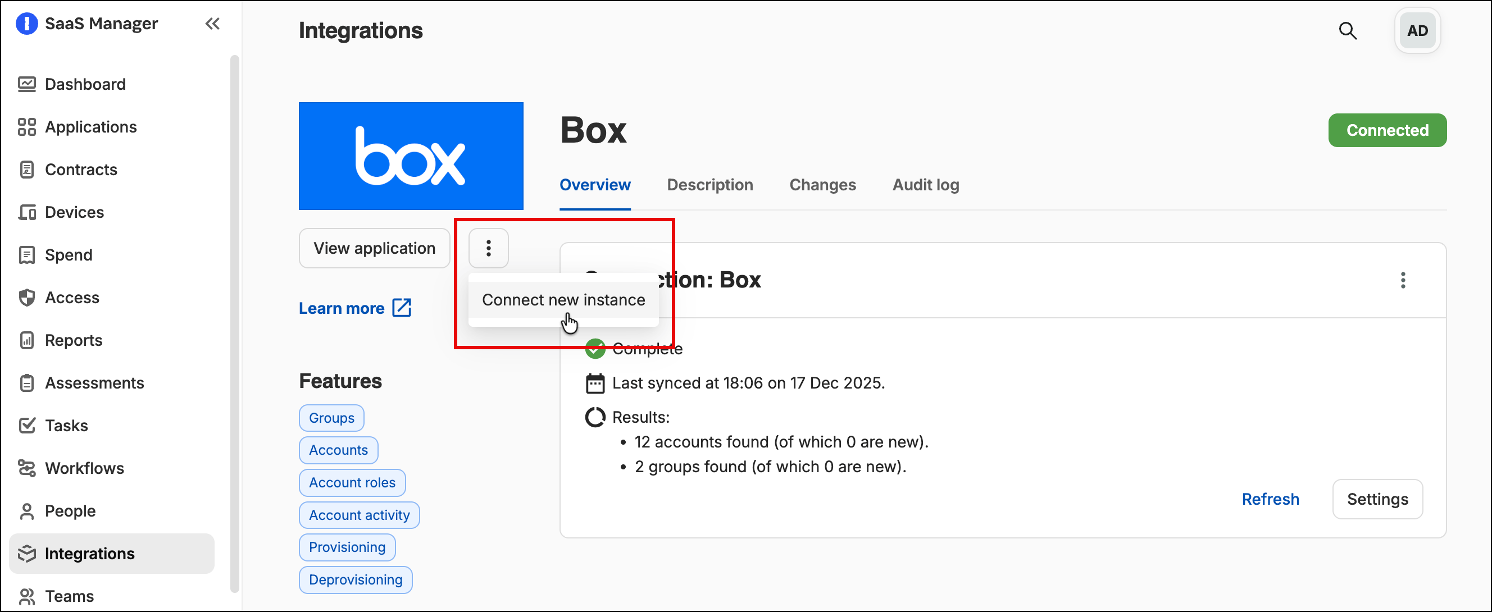This screenshot has width=1492, height=612.
Task: Switch to the Overview tab
Action: click(595, 185)
